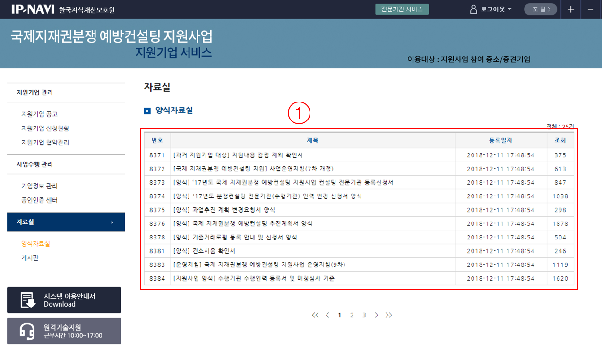Open the 포털 button
This screenshot has width=602, height=350.
pos(541,9)
